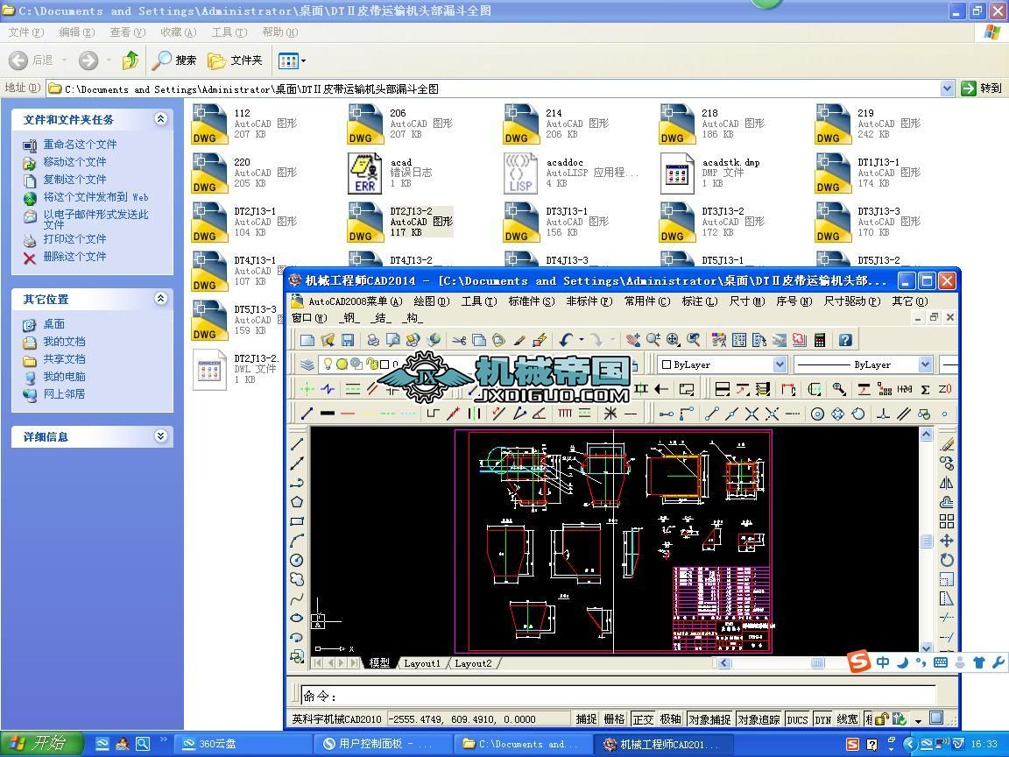Open the Layer Properties Manager icon

307,364
